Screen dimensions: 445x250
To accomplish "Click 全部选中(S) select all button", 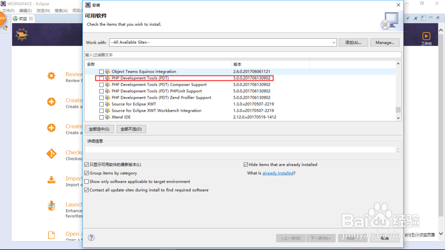I will point(99,129).
